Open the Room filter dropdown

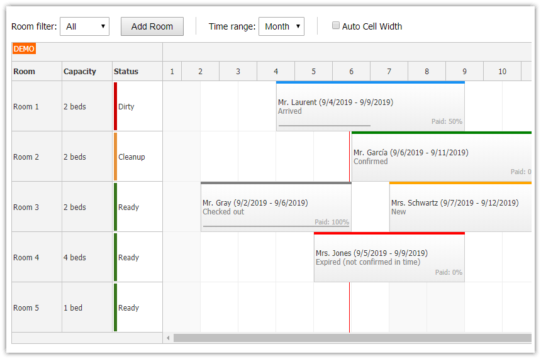point(84,26)
